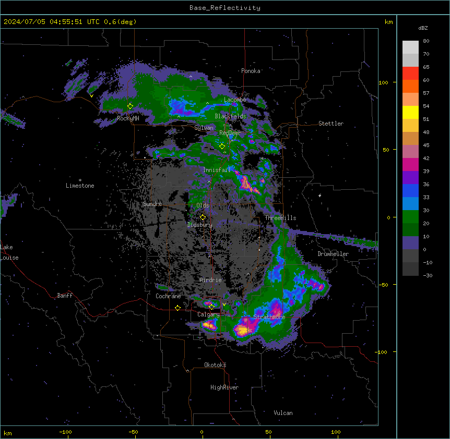
Task: Click the Stettler town label
Action: tap(331, 124)
